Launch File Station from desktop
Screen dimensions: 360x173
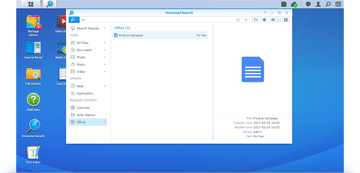[33, 77]
